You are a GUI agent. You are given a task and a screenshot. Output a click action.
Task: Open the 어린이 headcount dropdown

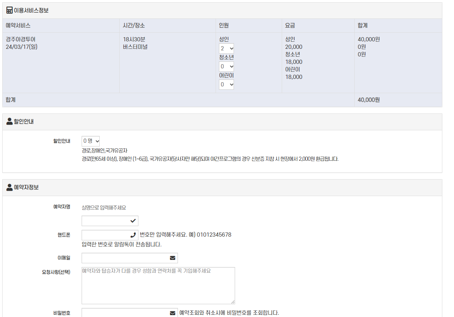point(226,85)
